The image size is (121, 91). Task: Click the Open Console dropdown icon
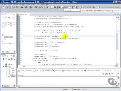pyautogui.click(x=117, y=74)
